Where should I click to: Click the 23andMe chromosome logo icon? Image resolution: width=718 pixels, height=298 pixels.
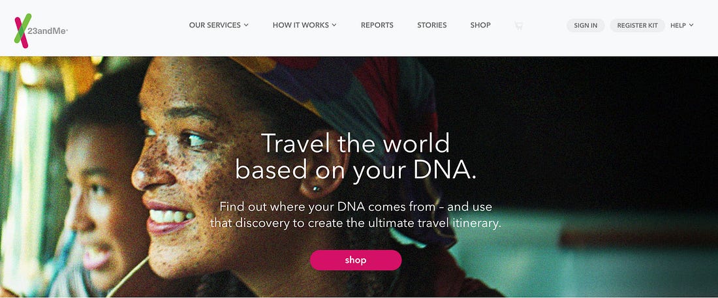23,31
